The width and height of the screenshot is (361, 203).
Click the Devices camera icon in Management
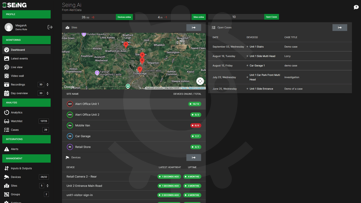coord(7,177)
